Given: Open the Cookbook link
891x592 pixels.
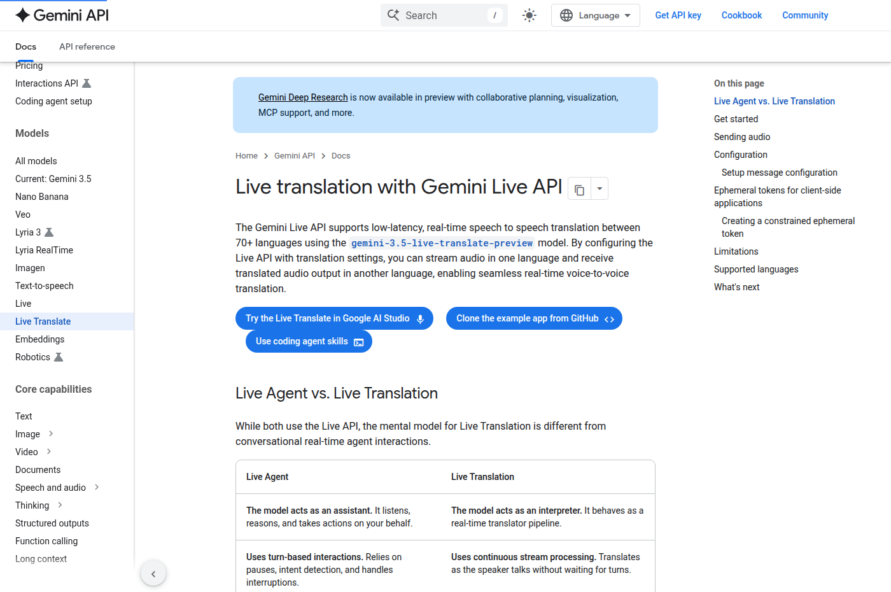Looking at the screenshot, I should tap(741, 15).
